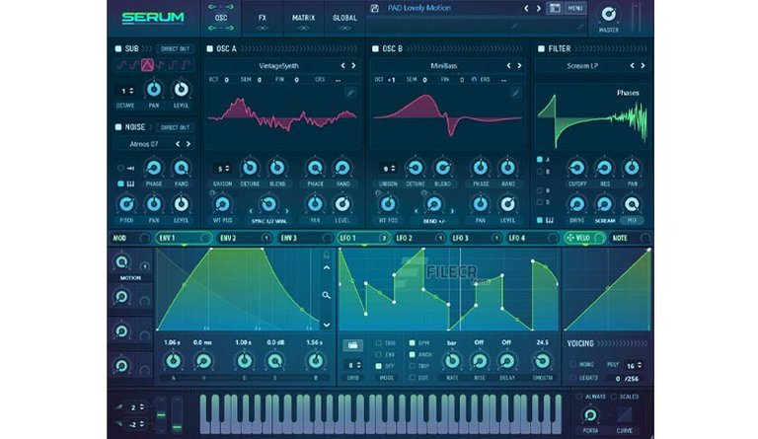The image size is (758, 439).
Task: Enable the LFO TRIG mode checkbox
Action: tap(378, 343)
